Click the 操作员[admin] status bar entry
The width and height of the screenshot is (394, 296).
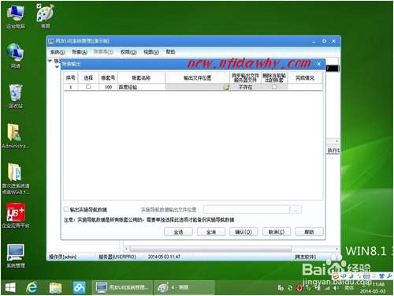(62, 257)
